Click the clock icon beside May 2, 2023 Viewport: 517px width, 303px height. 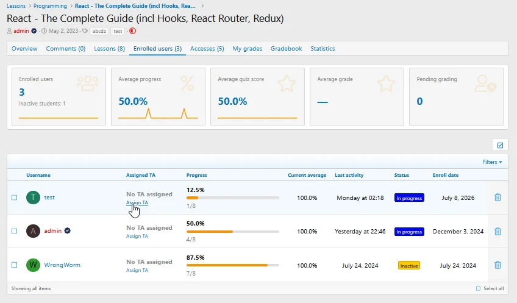click(44, 31)
